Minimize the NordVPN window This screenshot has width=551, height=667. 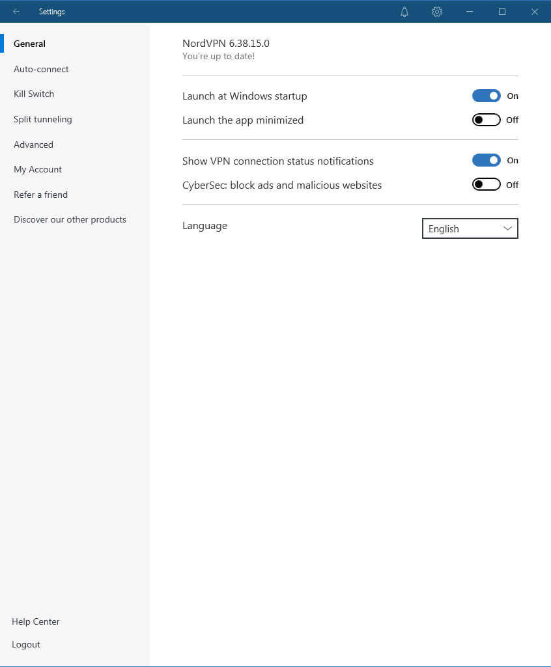[470, 12]
